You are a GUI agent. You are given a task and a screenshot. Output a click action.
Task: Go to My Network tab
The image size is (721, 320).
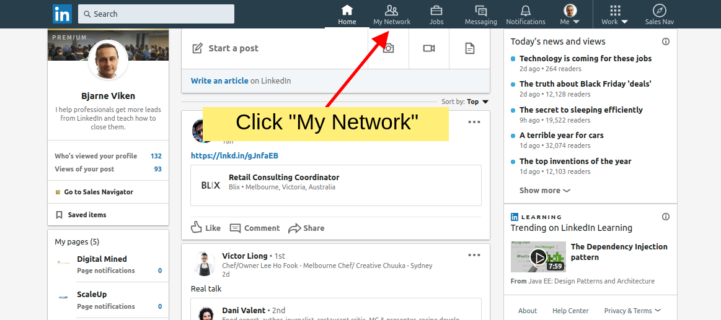392,15
